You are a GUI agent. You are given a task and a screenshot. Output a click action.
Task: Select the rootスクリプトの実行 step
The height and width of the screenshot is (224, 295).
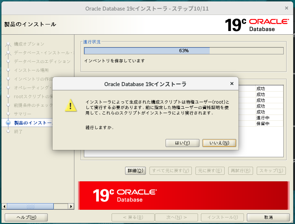pyautogui.click(x=33, y=96)
